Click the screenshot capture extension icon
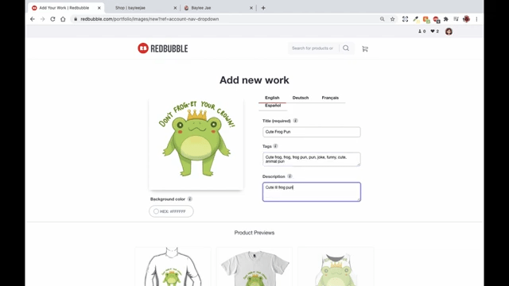The image size is (509, 286). coord(405,19)
